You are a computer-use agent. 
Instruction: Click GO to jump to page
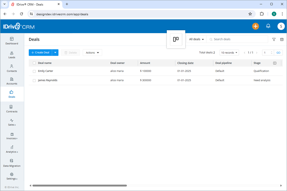click(278, 52)
